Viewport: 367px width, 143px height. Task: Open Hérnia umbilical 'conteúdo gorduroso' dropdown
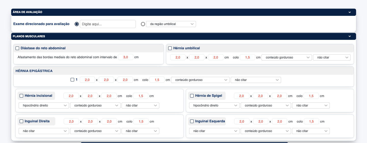(x=286, y=57)
